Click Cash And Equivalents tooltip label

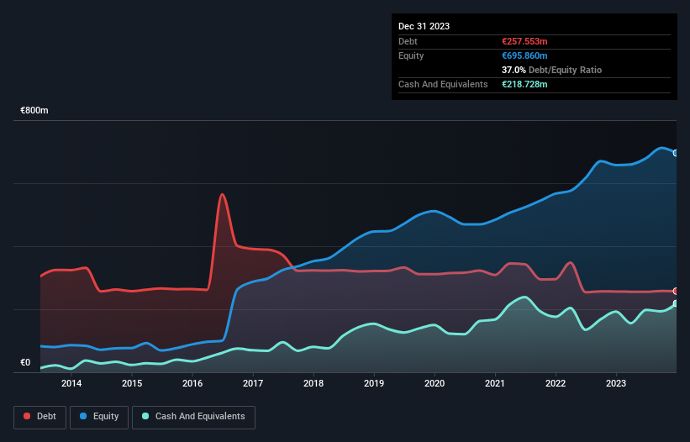point(443,84)
